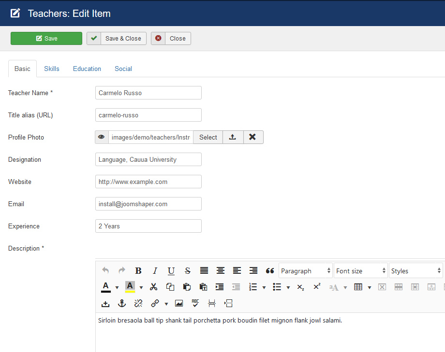Click the cut scissors icon
445x352 pixels.
coord(154,287)
